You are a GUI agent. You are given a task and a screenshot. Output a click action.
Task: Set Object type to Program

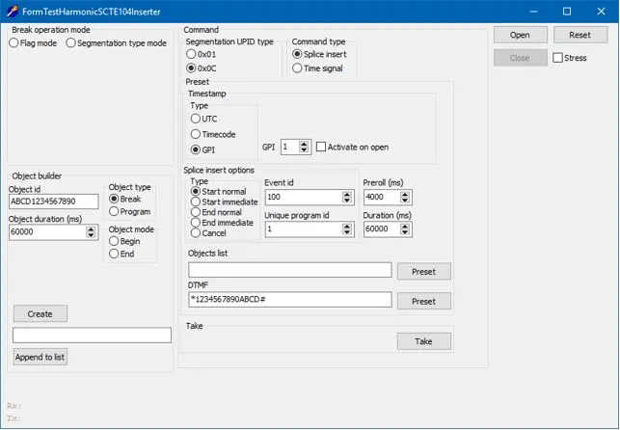pyautogui.click(x=115, y=211)
